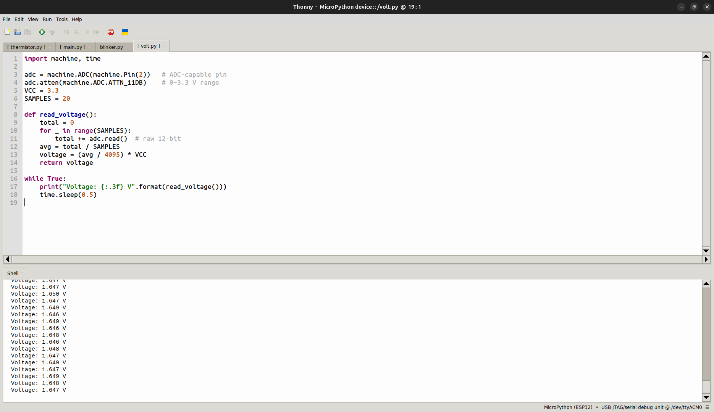Open the Tools menu
714x412 pixels.
(x=61, y=19)
